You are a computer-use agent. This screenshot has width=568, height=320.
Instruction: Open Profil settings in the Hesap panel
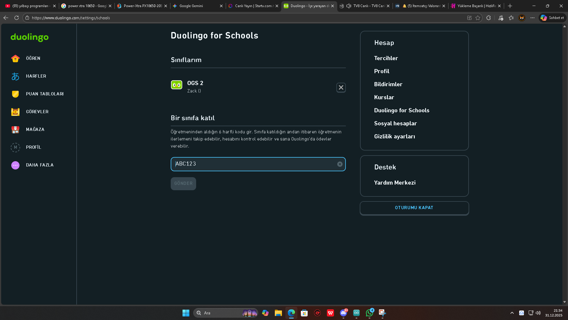[382, 71]
